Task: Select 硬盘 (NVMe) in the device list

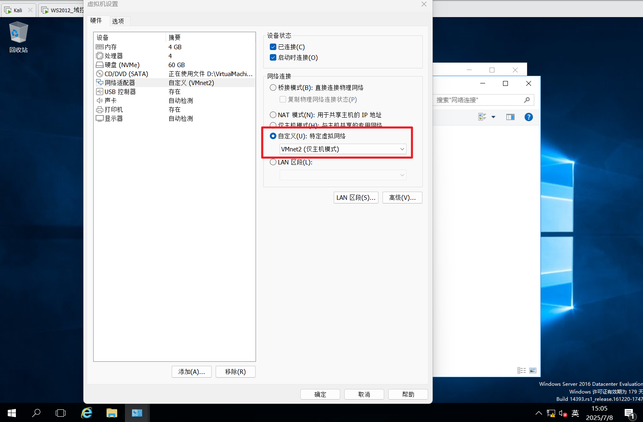Action: tap(122, 65)
